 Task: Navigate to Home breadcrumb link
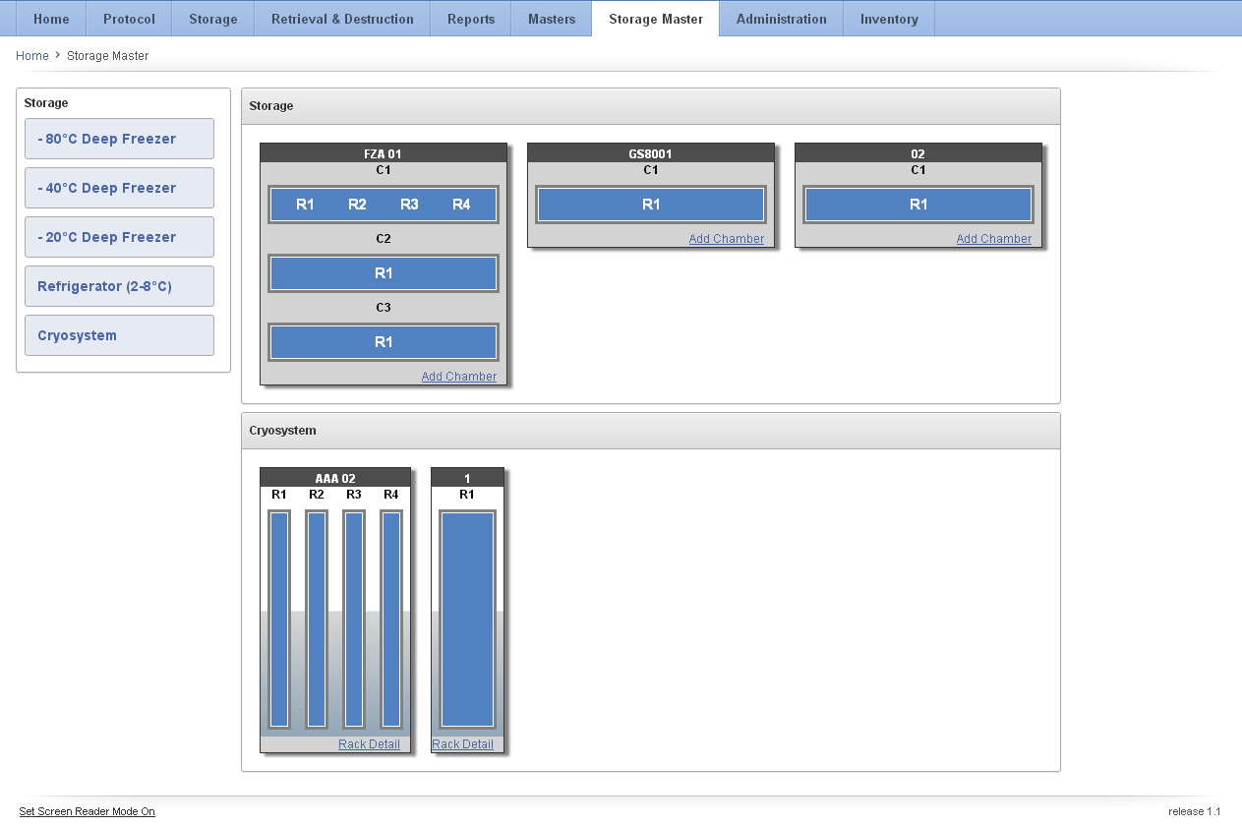32,56
